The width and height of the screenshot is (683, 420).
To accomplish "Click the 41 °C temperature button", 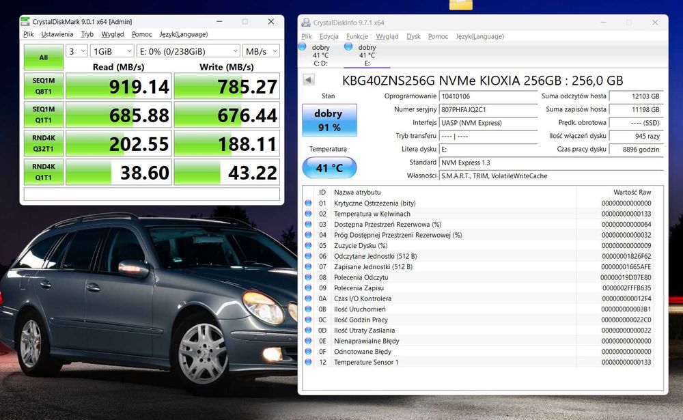I will [x=329, y=168].
